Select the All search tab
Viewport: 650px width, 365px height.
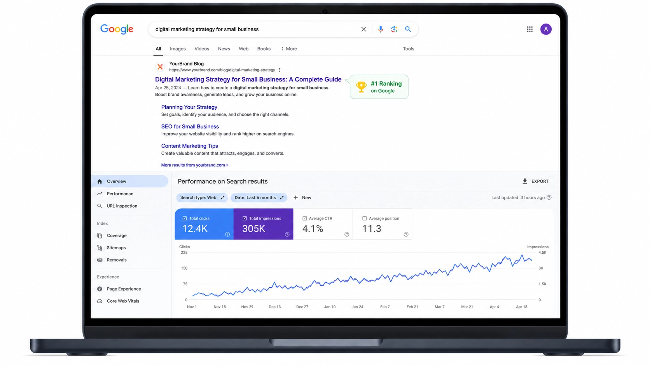[158, 49]
